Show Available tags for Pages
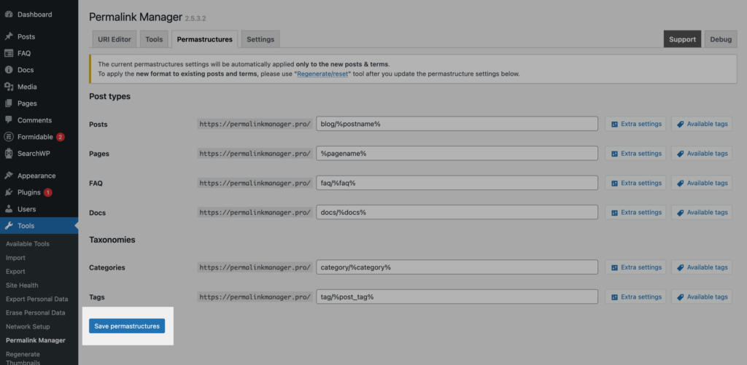This screenshot has width=747, height=365. pos(702,154)
